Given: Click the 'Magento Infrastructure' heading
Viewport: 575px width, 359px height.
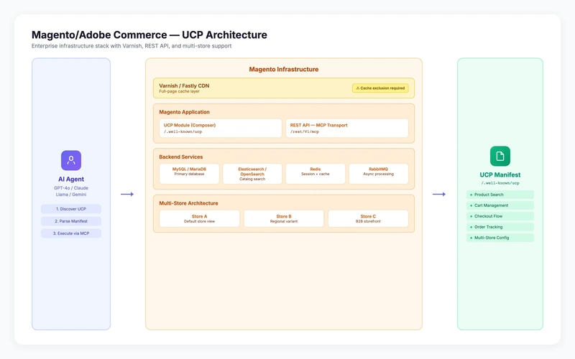Looking at the screenshot, I should click(284, 69).
